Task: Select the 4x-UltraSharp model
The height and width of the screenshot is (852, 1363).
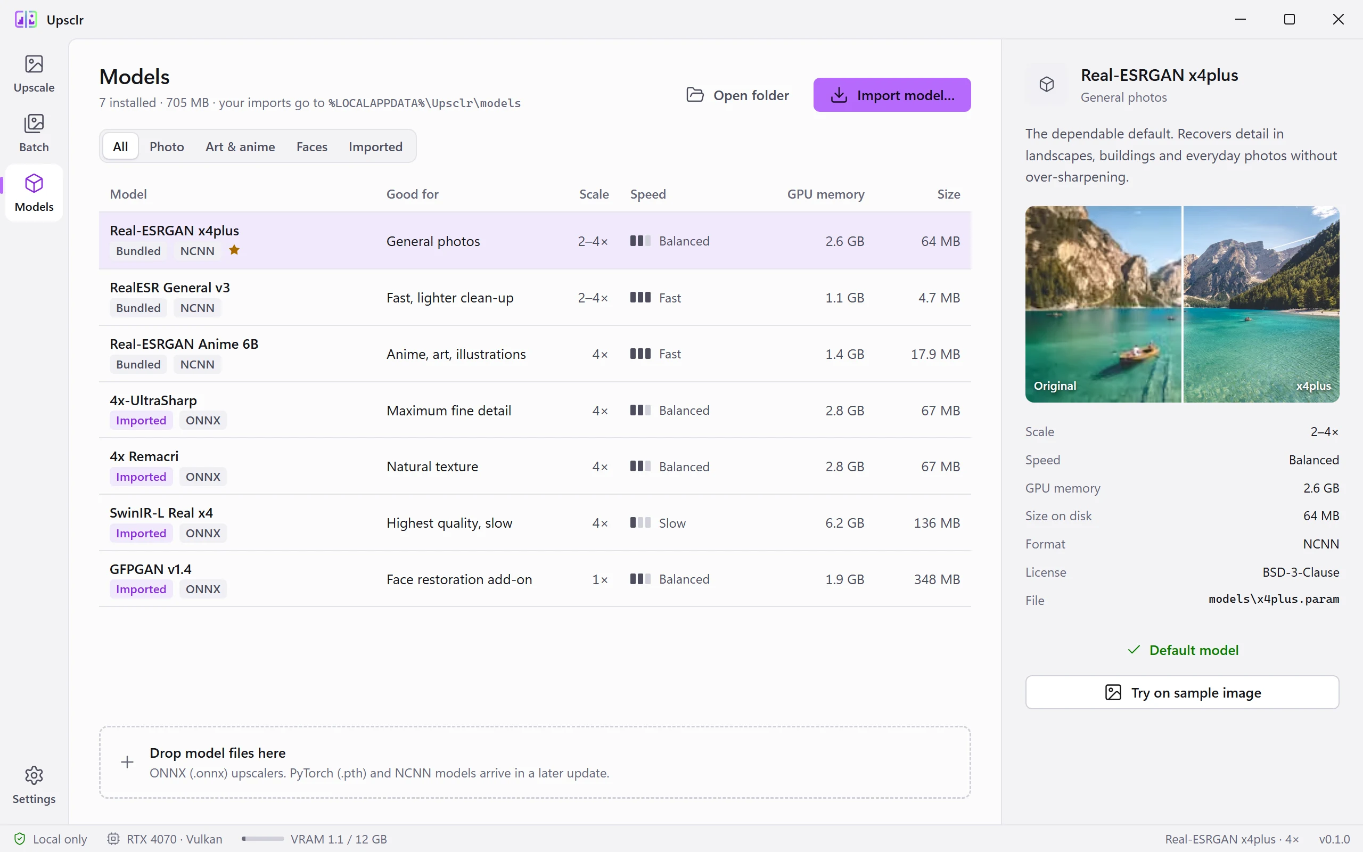Action: (535, 410)
